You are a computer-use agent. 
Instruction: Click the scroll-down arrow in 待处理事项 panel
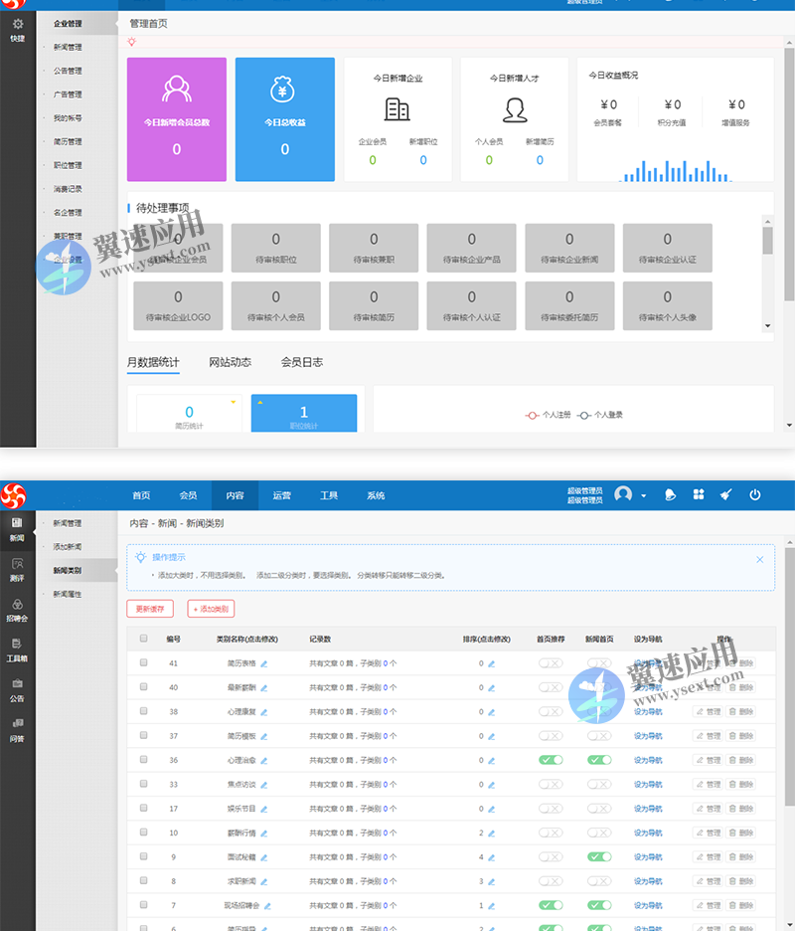[x=767, y=325]
